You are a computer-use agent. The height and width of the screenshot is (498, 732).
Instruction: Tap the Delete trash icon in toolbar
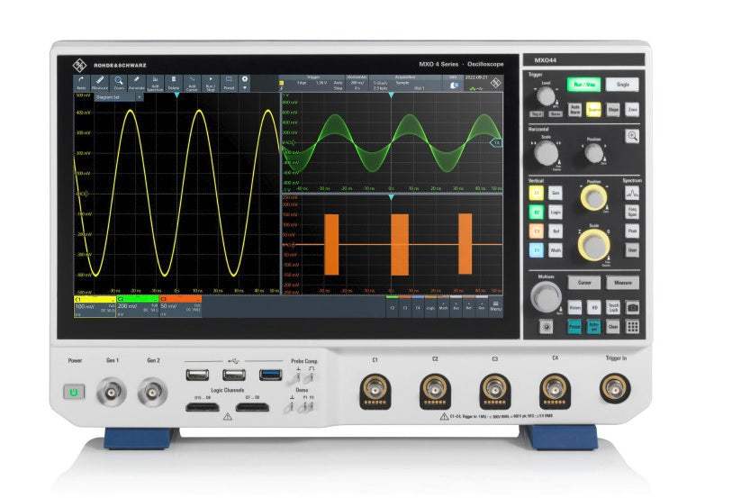point(173,82)
